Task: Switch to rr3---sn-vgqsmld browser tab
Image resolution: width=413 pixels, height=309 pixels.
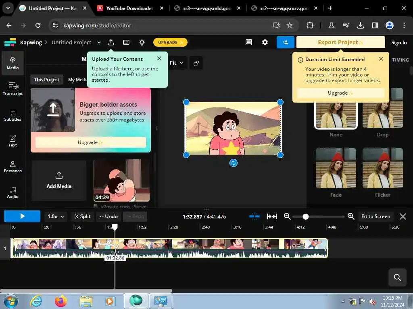Action: click(207, 8)
